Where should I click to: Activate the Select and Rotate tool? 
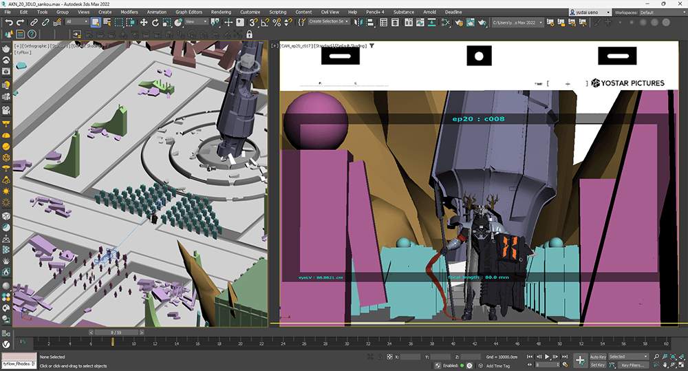point(155,22)
